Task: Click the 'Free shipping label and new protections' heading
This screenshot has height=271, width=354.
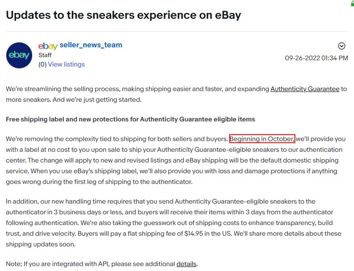Action: click(x=130, y=119)
